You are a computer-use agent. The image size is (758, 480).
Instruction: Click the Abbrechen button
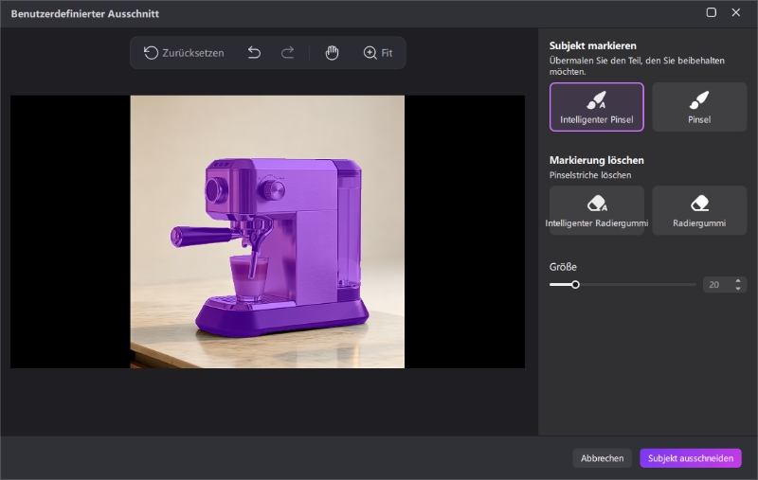tap(602, 458)
